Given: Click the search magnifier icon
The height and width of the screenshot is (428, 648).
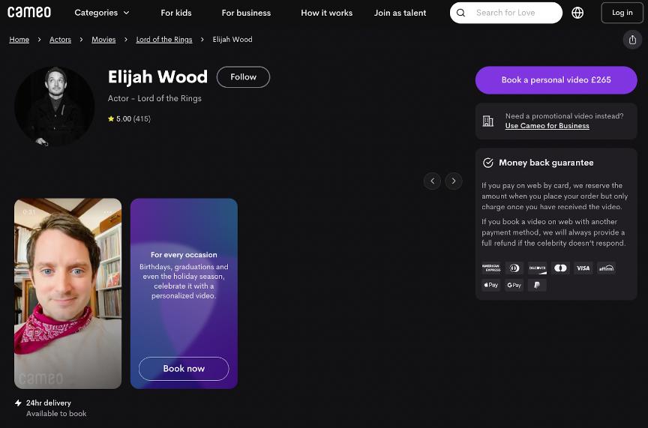Looking at the screenshot, I should (x=461, y=13).
